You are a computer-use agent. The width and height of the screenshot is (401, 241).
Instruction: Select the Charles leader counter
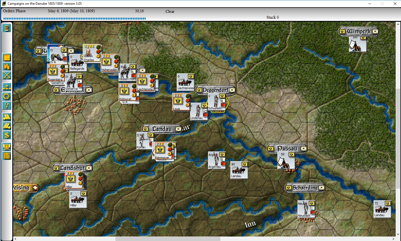(x=91, y=53)
